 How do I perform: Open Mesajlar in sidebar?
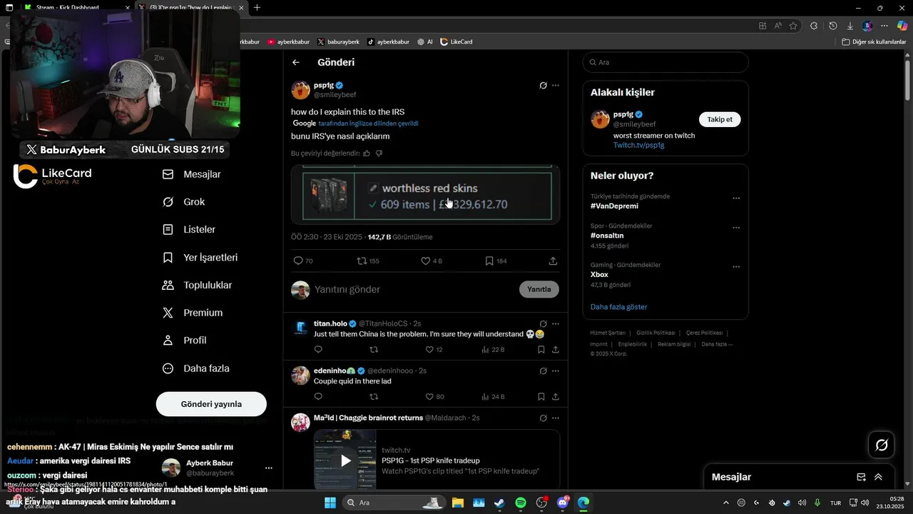[192, 174]
